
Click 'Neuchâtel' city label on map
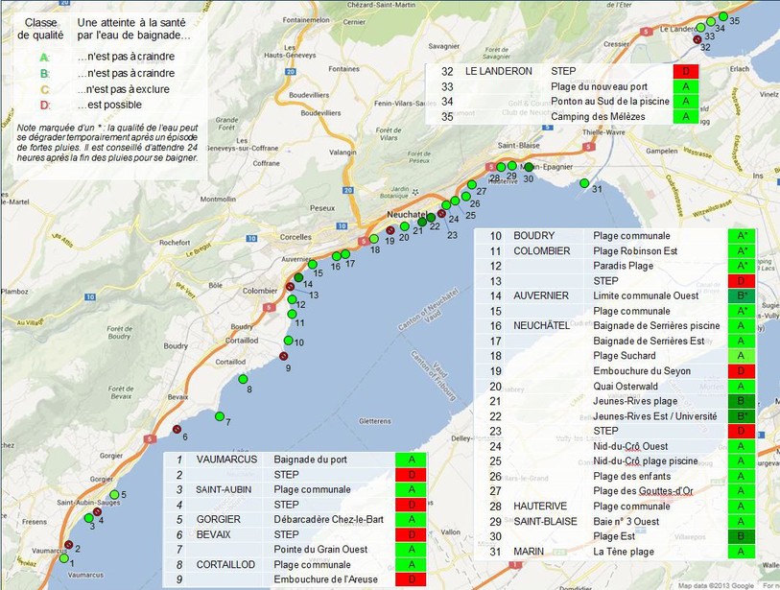tap(407, 214)
